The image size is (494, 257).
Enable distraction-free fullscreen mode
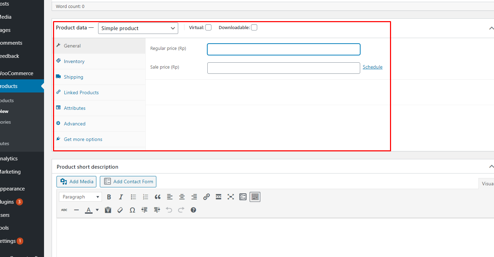click(x=231, y=197)
